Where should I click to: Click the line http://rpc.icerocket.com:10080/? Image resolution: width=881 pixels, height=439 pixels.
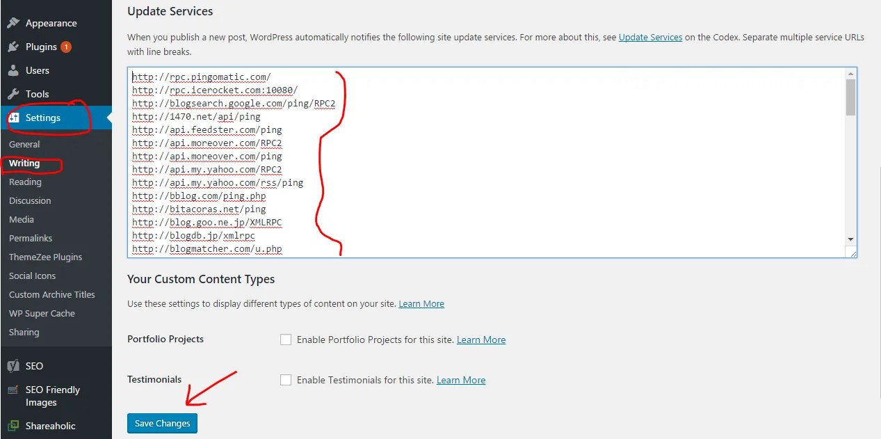pyautogui.click(x=215, y=90)
